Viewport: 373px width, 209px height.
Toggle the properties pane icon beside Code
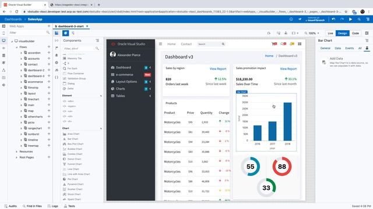point(367,33)
